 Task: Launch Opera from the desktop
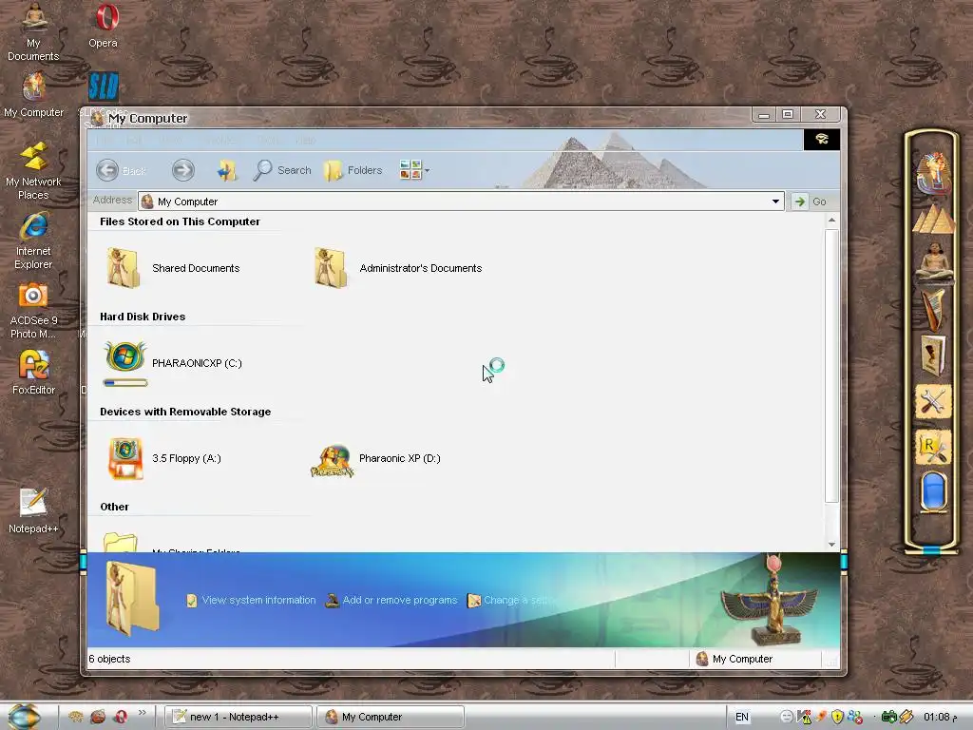pyautogui.click(x=103, y=26)
